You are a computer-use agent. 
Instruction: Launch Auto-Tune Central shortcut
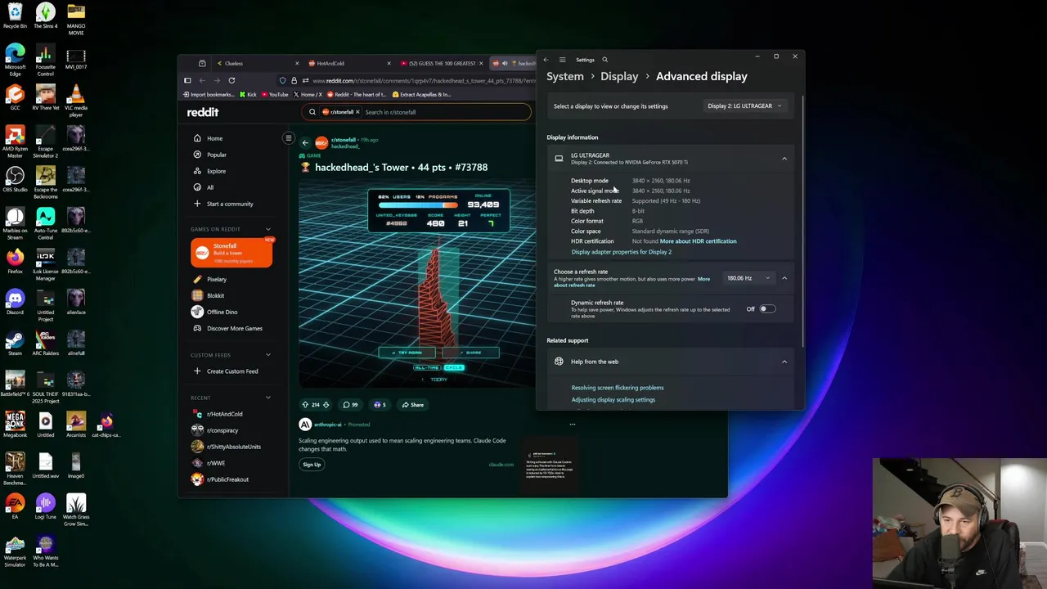point(45,223)
